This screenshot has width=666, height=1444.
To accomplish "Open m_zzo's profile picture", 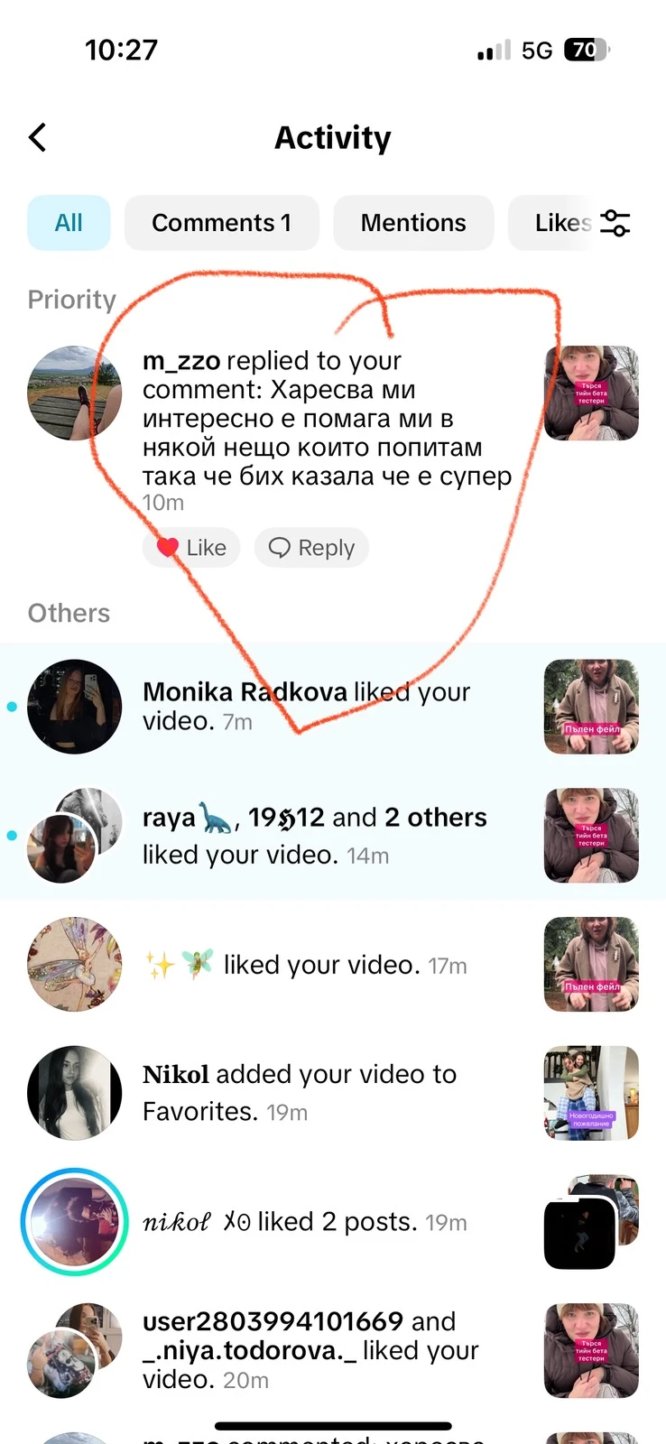I will point(75,393).
